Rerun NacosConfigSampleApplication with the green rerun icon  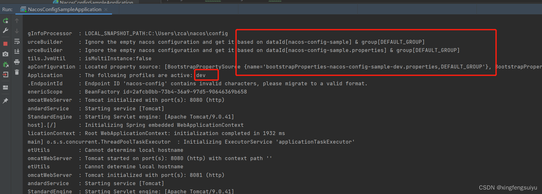[5, 21]
